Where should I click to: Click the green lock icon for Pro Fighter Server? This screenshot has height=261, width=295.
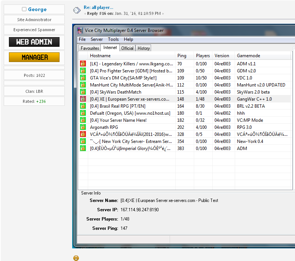click(x=83, y=71)
